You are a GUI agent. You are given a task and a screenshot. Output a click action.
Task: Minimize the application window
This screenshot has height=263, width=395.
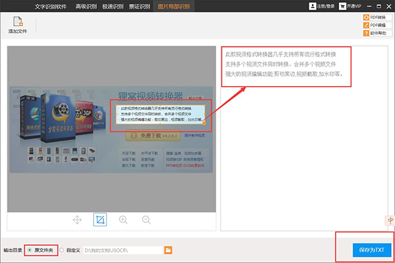click(x=369, y=7)
